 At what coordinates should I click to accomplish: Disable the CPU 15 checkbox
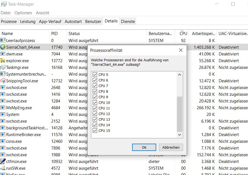(x=95, y=131)
